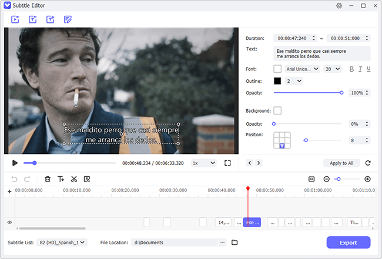Open the playback speed 1x dropdown

point(204,163)
